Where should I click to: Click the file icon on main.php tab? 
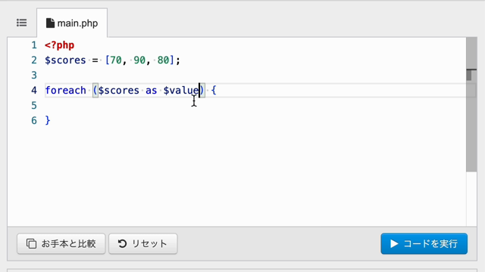click(50, 23)
